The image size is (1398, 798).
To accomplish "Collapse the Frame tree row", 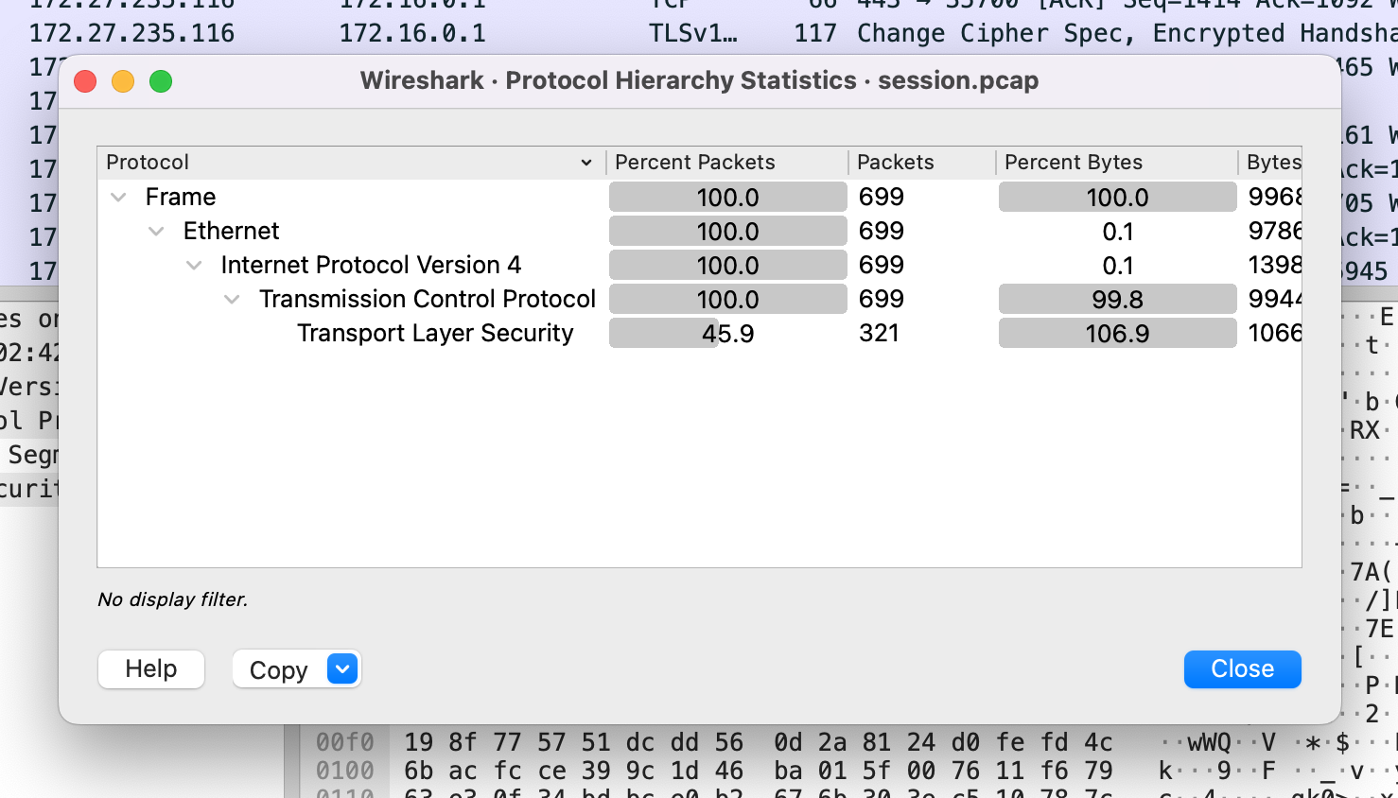I will 118,197.
